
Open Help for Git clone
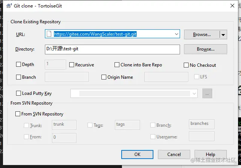click(x=210, y=154)
